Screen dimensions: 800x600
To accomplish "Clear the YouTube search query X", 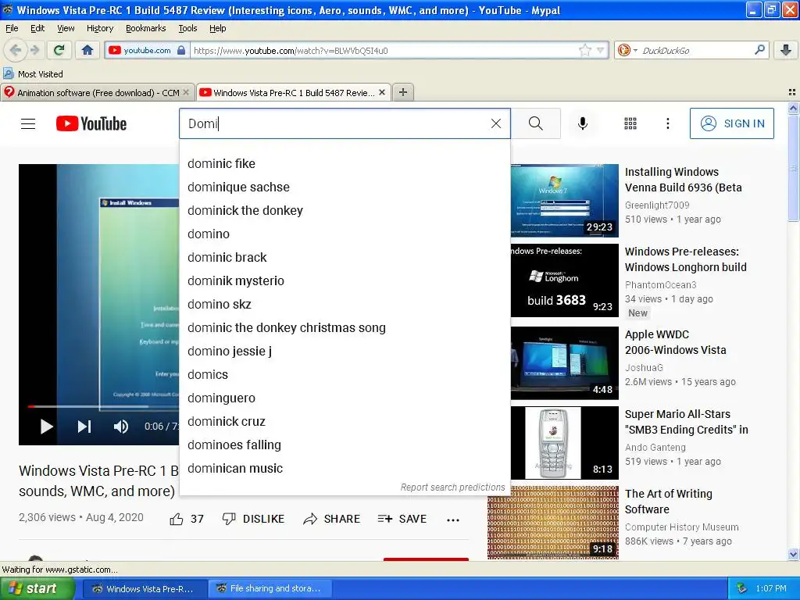I will (x=496, y=123).
